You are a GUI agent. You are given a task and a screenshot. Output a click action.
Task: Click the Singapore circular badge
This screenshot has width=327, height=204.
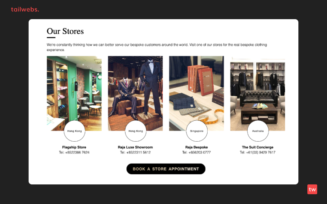click(197, 131)
